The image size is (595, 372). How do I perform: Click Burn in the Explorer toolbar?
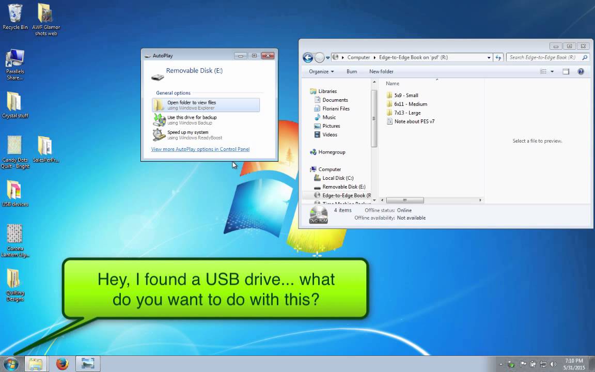[352, 71]
